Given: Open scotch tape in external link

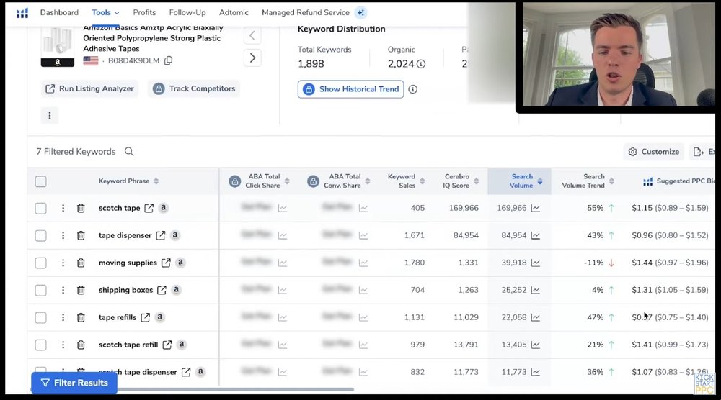Looking at the screenshot, I should (x=149, y=208).
